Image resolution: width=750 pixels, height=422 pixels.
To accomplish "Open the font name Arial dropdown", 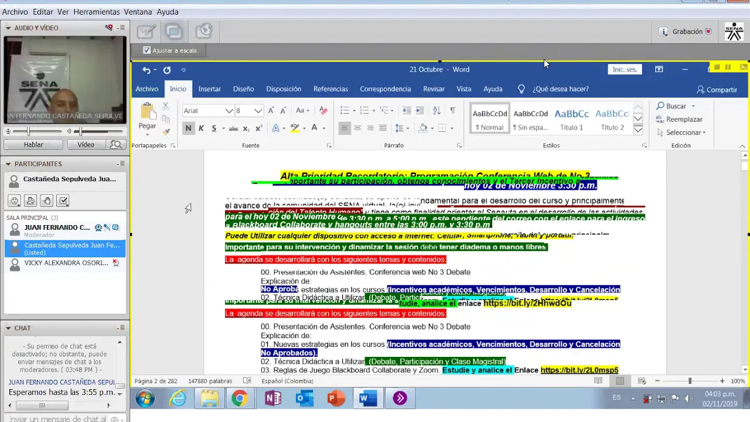I will [x=229, y=111].
